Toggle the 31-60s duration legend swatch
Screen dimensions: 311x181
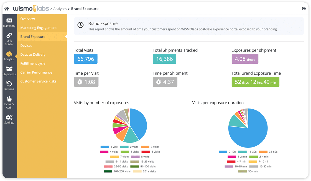tap(263, 152)
